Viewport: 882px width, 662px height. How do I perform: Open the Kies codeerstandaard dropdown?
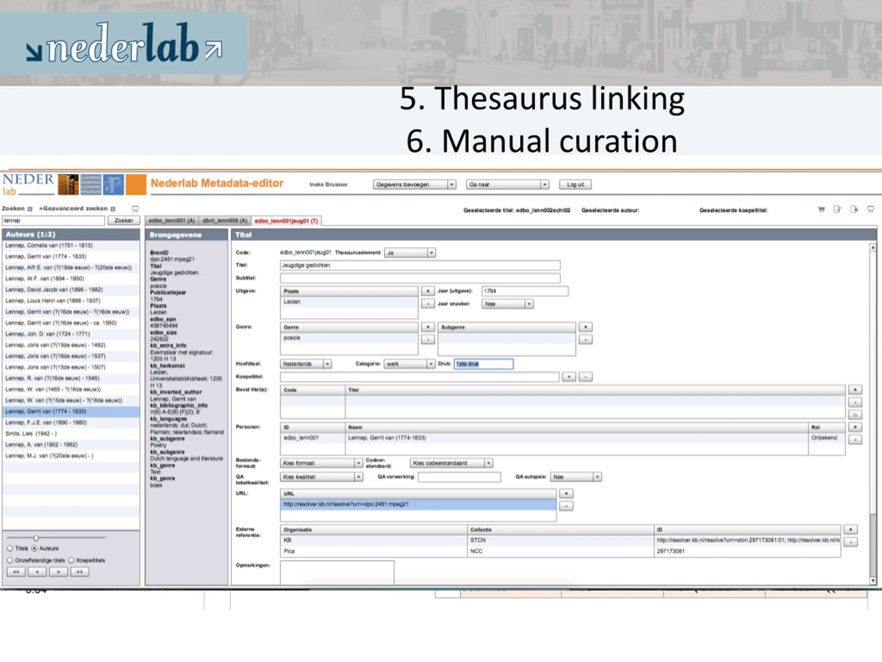pos(451,463)
